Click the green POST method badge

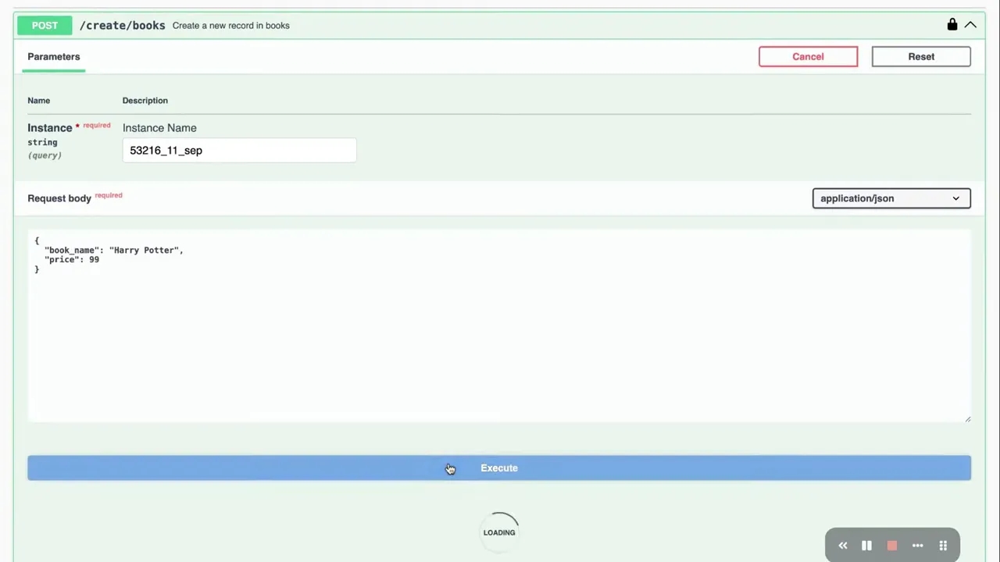click(x=45, y=25)
